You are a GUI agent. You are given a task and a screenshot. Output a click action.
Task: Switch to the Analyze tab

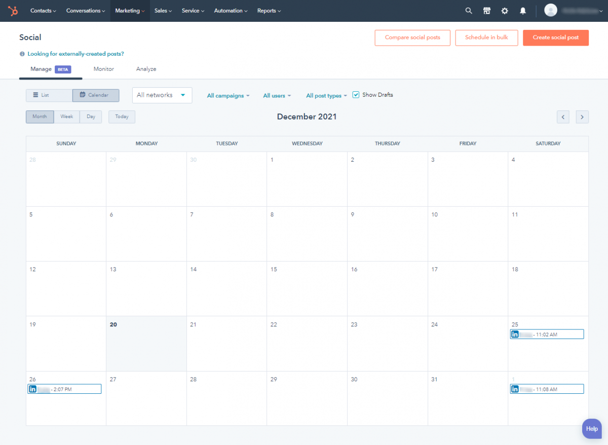(x=146, y=69)
